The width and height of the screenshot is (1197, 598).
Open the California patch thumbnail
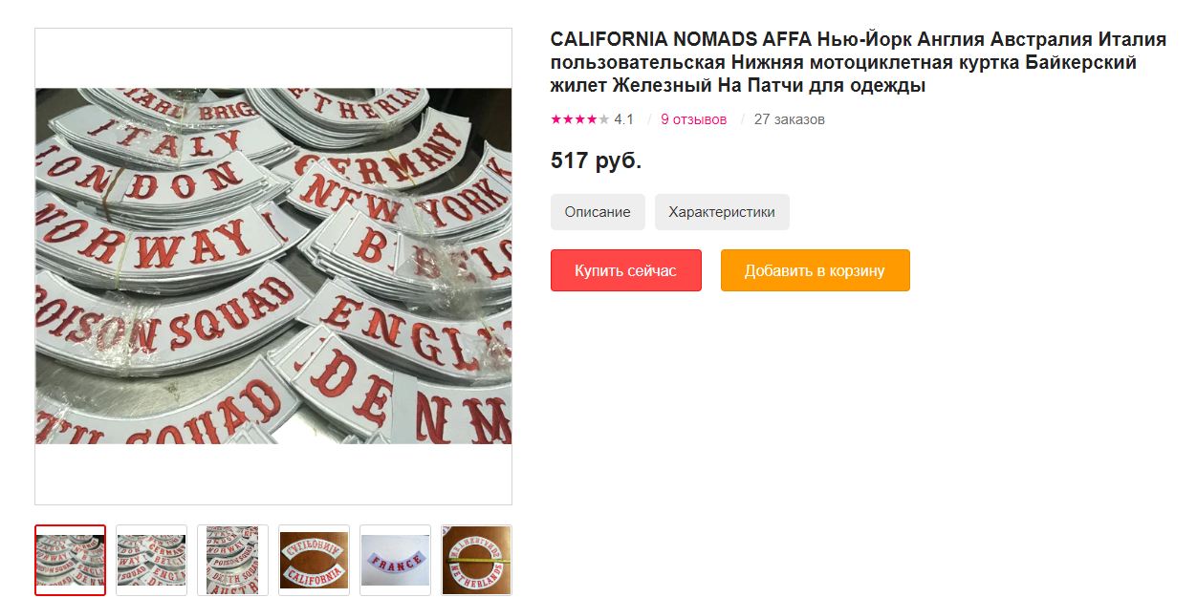(x=314, y=560)
